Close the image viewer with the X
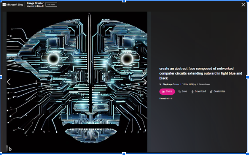Screen dimensions: 249x155 [x=243, y=5]
